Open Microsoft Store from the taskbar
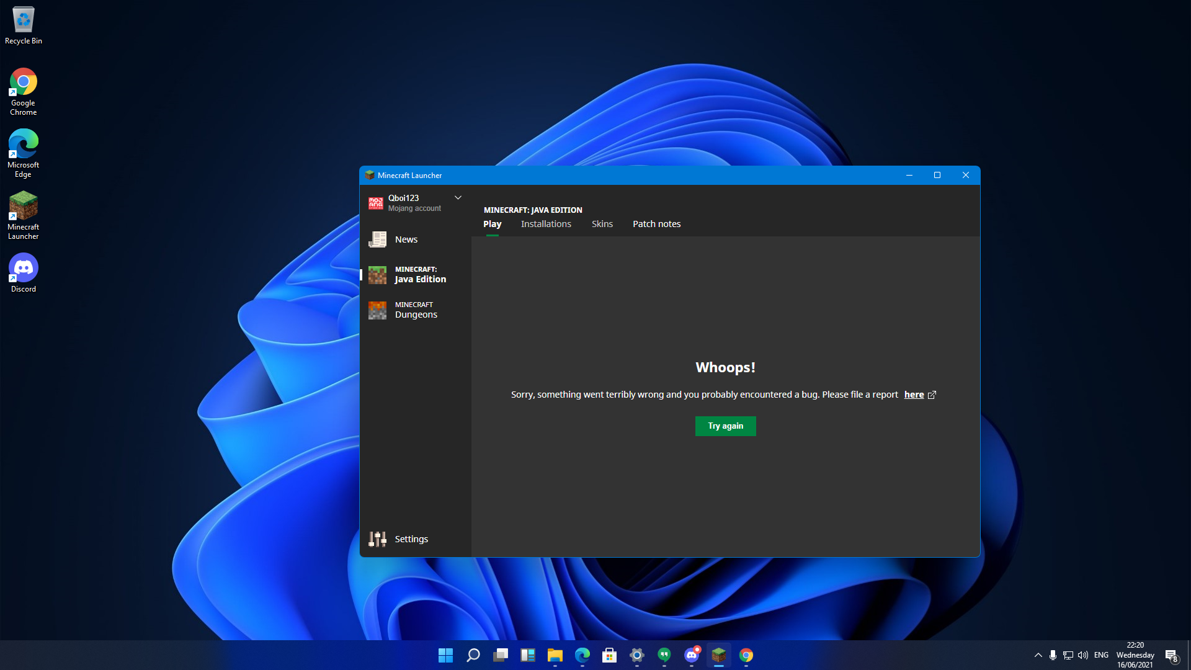Screen dimensions: 1191x670 pyautogui.click(x=609, y=655)
